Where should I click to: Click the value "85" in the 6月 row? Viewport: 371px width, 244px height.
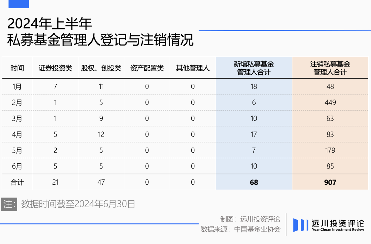point(330,166)
